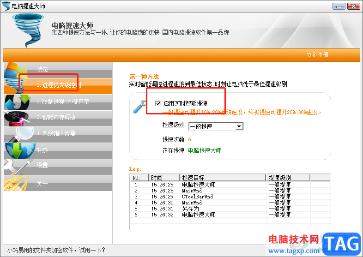
Task: Open the 状态 status sidebar item
Action: [x=58, y=70]
